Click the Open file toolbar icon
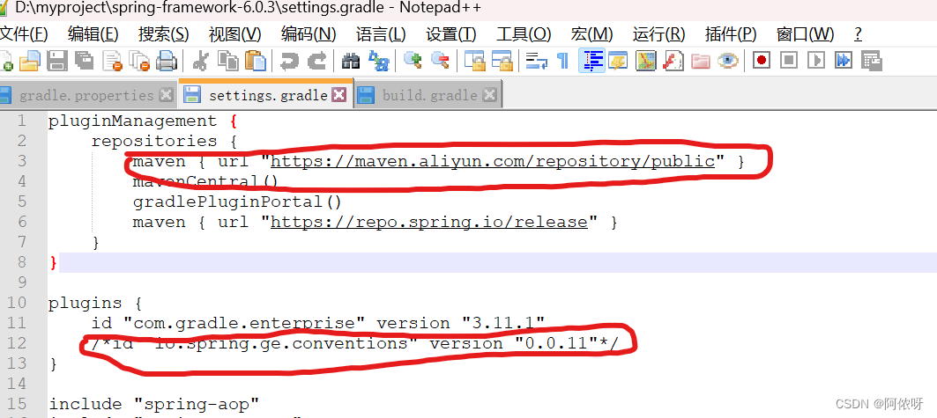The width and height of the screenshot is (937, 418). point(30,60)
